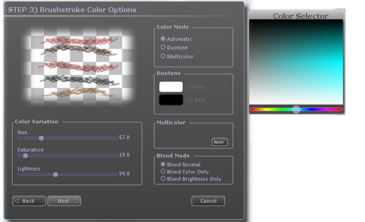Click the black background Duotone swatch

(171, 100)
